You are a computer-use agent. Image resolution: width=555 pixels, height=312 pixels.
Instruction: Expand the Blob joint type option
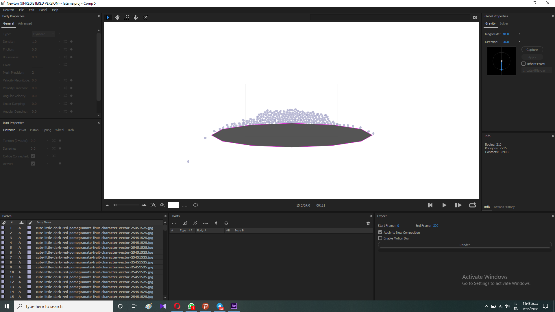(x=71, y=130)
